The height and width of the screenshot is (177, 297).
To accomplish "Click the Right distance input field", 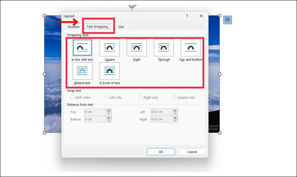I will click(x=162, y=119).
